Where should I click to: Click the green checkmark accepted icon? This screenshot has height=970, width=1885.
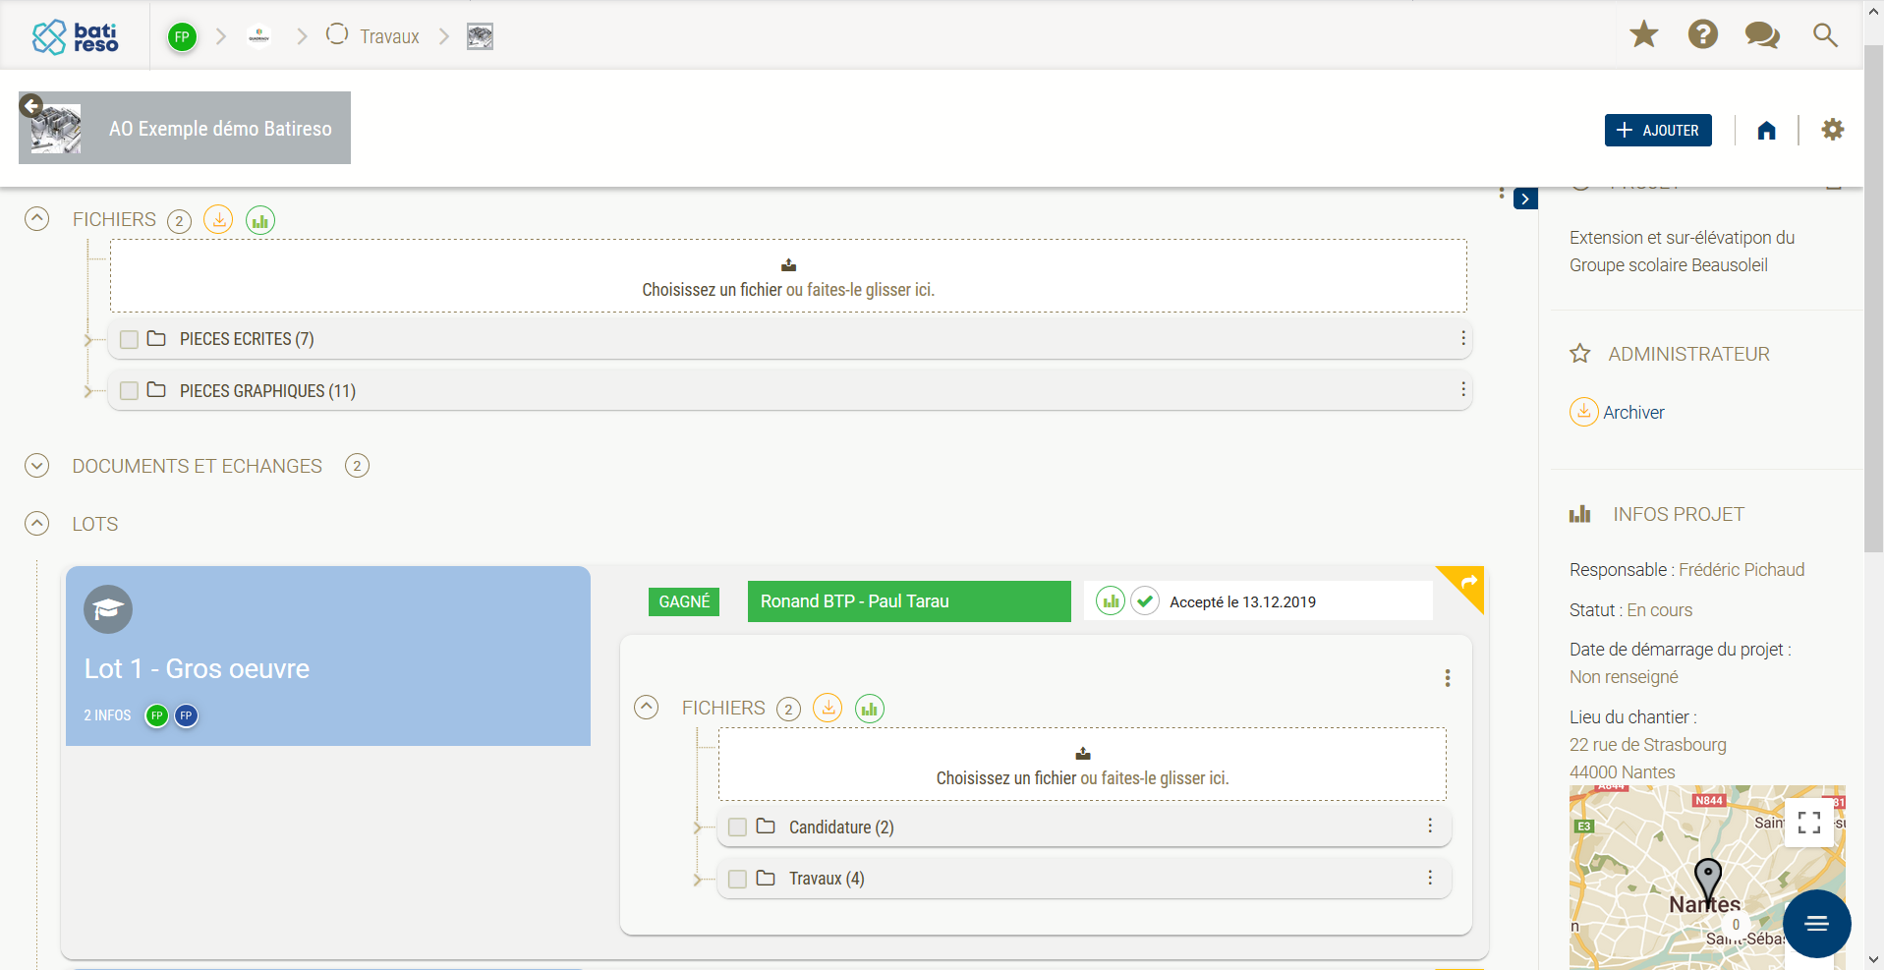click(x=1145, y=600)
